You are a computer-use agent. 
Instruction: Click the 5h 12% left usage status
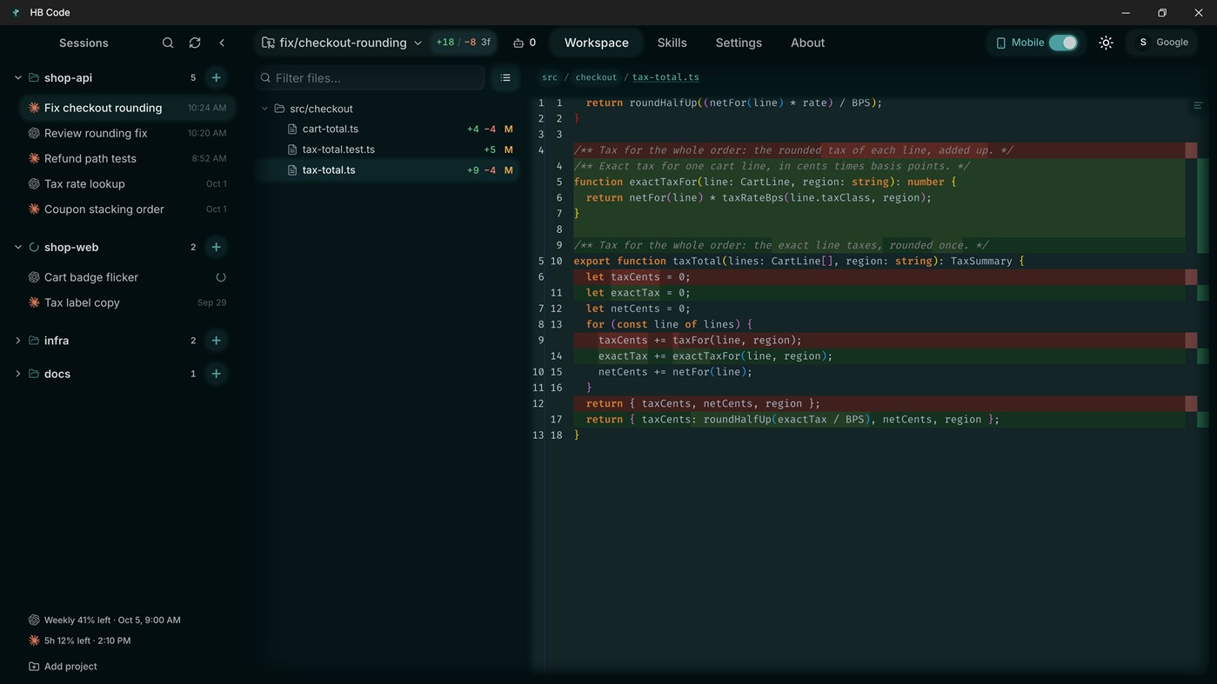pos(80,641)
